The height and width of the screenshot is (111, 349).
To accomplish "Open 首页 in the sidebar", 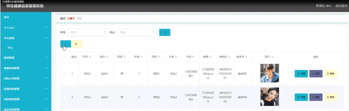I will click(x=26, y=17).
